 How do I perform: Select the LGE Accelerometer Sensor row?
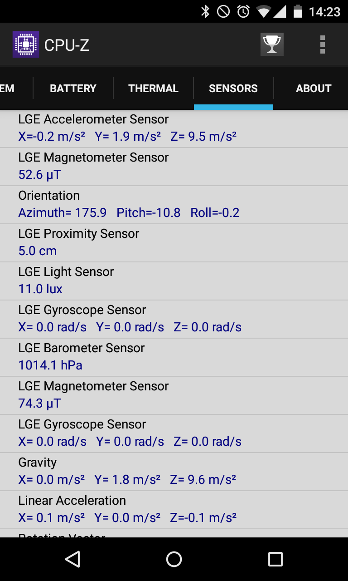(x=174, y=128)
